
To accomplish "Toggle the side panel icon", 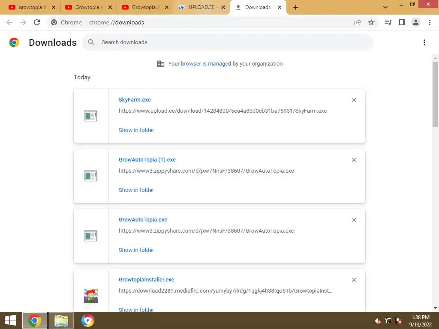I will pos(402,22).
